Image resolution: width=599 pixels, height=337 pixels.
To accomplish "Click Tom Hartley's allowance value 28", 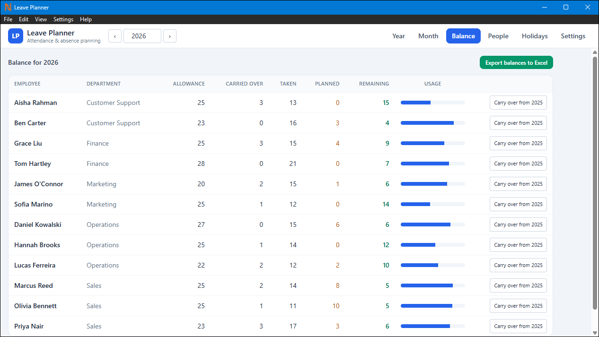I will pyautogui.click(x=201, y=164).
